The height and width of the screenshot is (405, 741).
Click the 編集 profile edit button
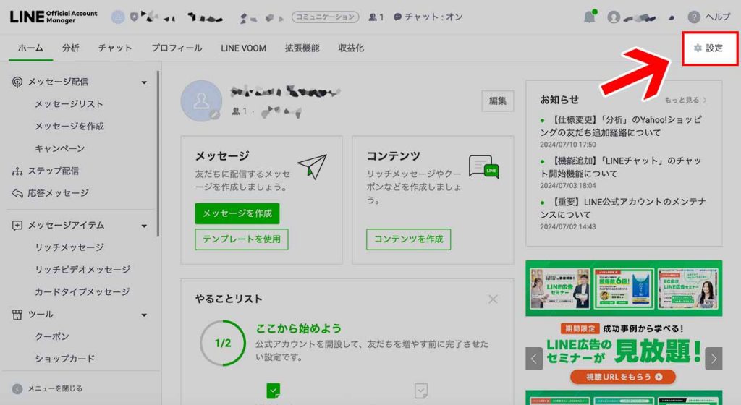point(498,101)
